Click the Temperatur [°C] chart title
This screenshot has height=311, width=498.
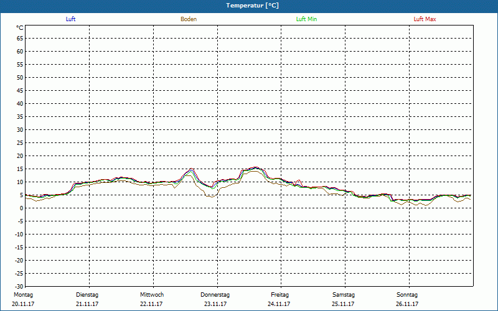(x=253, y=6)
